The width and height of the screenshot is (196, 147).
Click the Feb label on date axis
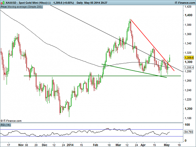click(x=96, y=145)
